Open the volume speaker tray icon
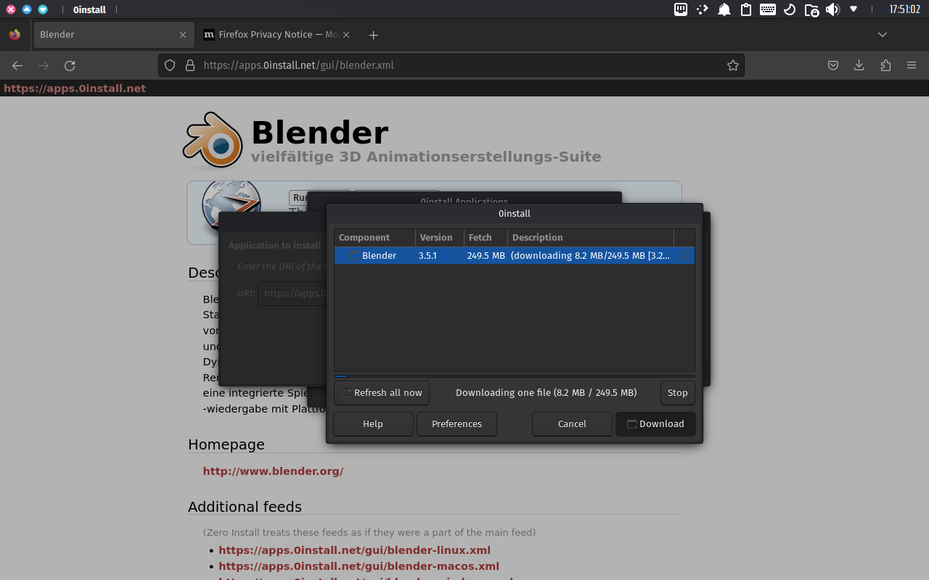 click(832, 9)
